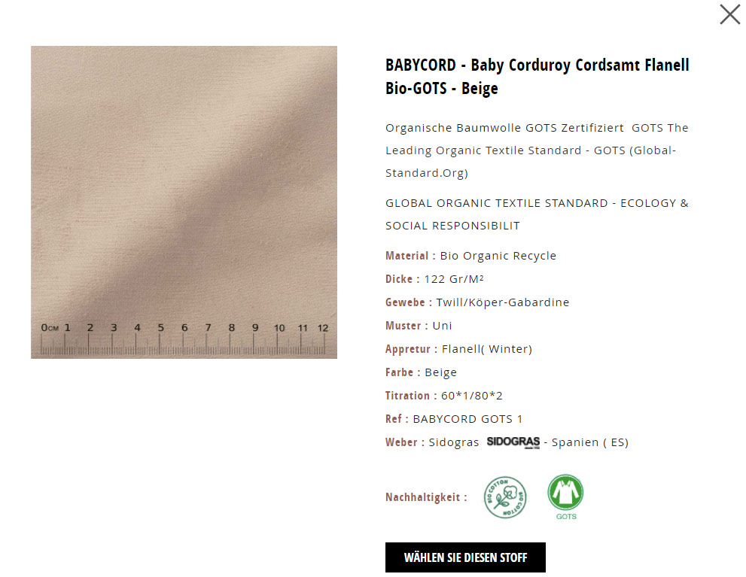Click the Ref value BABYCORD GOTS 1
This screenshot has width=746, height=577.
pyautogui.click(x=467, y=419)
